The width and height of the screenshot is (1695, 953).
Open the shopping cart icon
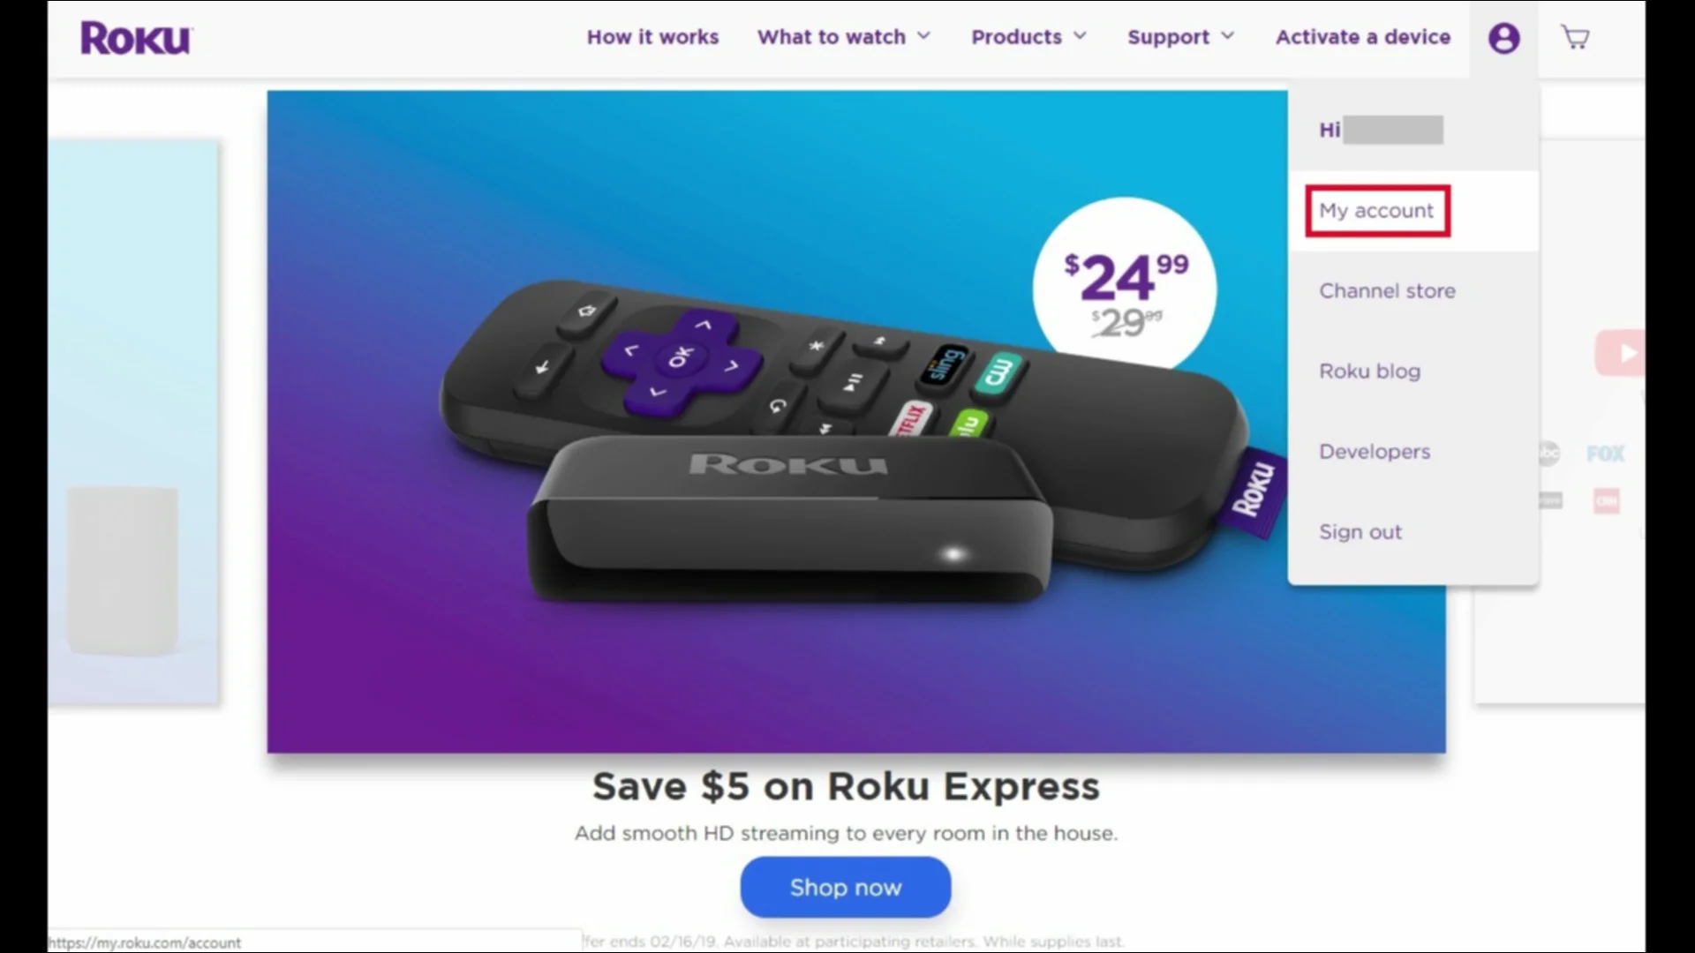coord(1575,37)
